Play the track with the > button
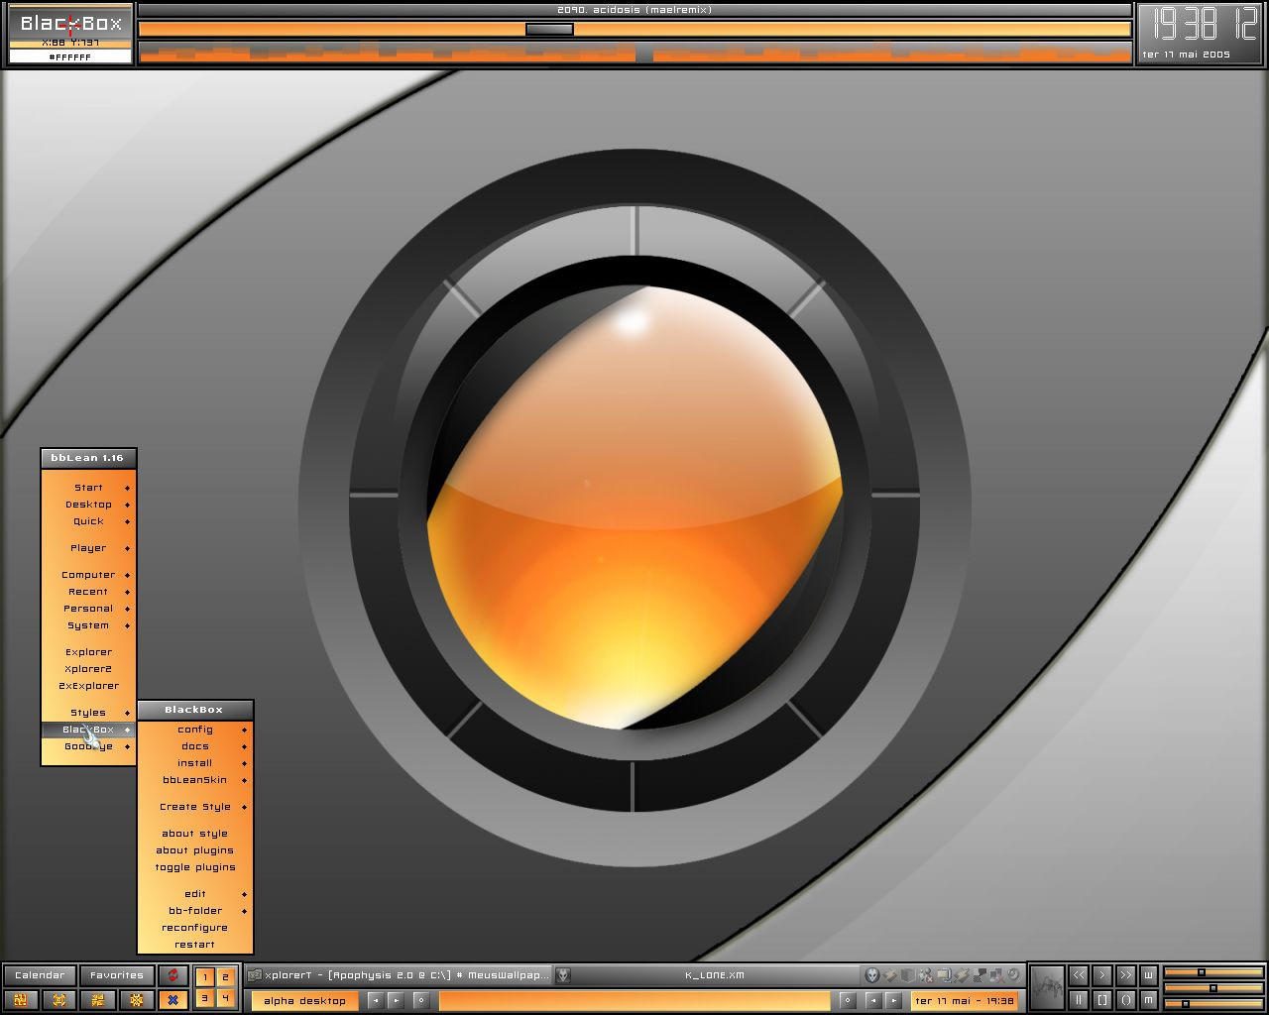Image resolution: width=1269 pixels, height=1015 pixels. 1102,975
